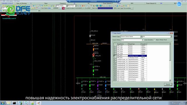Click the Mail Info progress bar
Viewport: 187px width, 105px height.
point(105,8)
